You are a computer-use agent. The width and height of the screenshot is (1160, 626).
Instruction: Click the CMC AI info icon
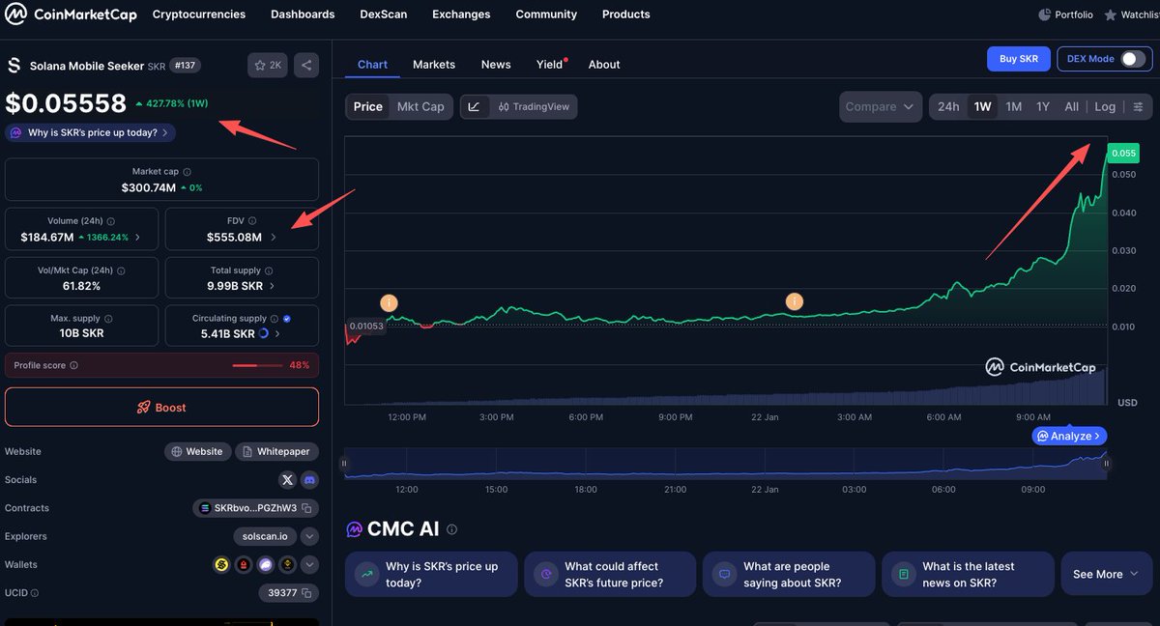451,529
